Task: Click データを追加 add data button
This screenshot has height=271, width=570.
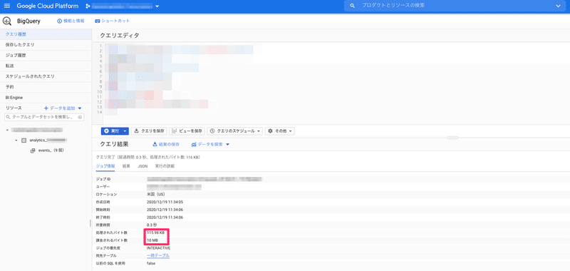Action: point(60,108)
